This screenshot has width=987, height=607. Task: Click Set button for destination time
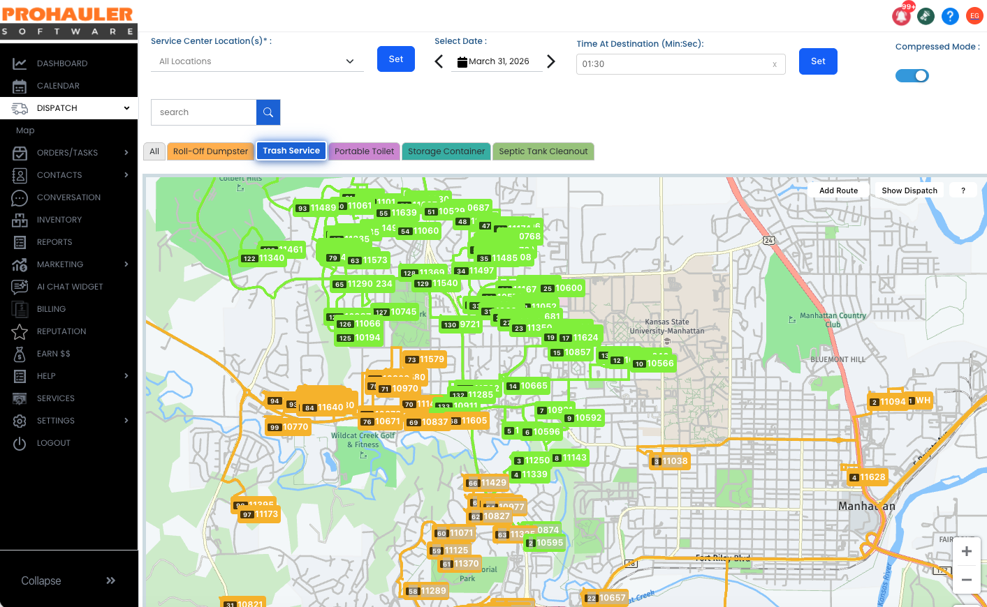point(819,61)
